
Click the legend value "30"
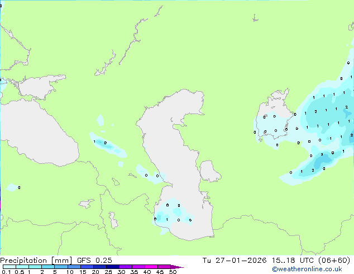[121, 272]
